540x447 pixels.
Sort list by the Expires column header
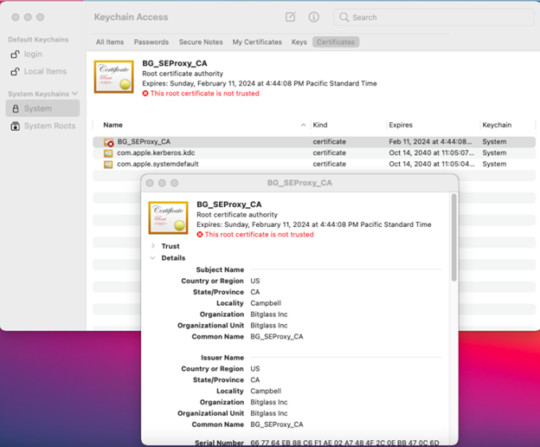click(x=401, y=126)
